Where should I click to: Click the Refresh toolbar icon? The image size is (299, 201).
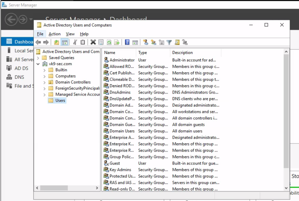(109, 42)
